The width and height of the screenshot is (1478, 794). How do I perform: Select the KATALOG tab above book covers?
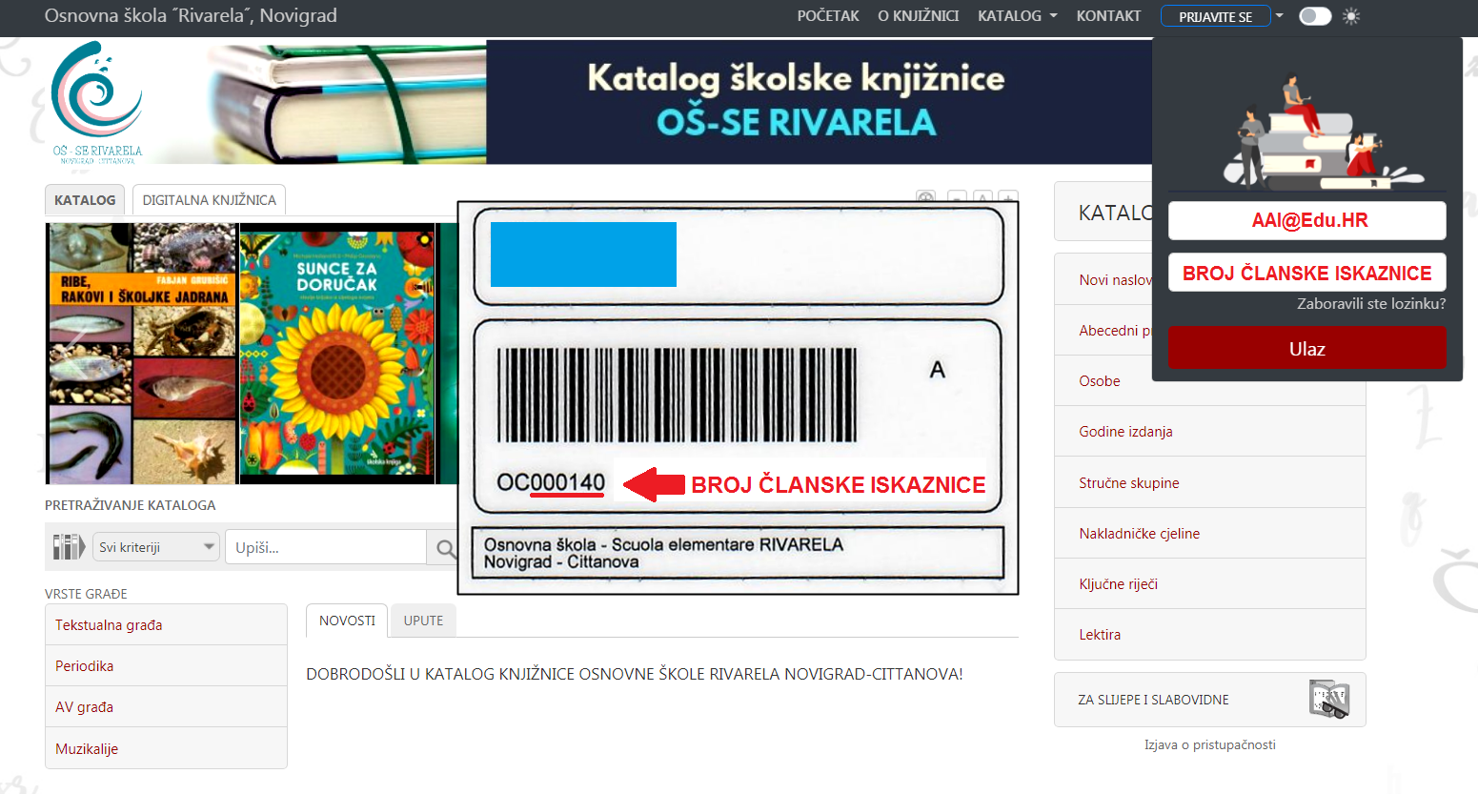(85, 200)
